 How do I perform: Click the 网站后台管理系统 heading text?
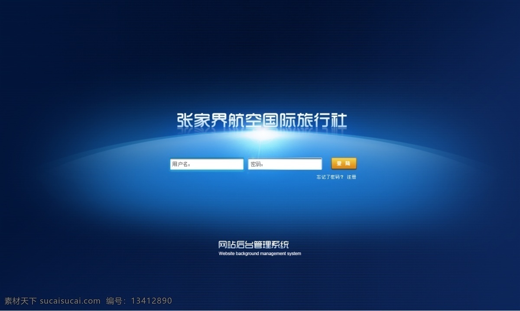click(x=253, y=244)
